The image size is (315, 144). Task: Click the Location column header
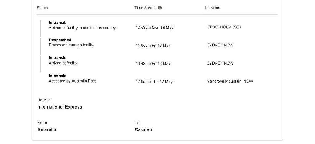tap(213, 8)
